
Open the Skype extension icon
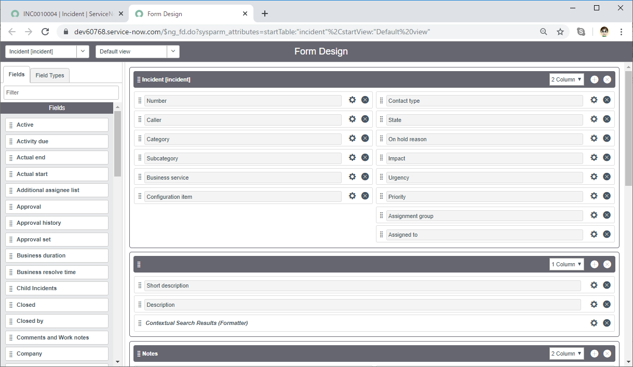581,32
